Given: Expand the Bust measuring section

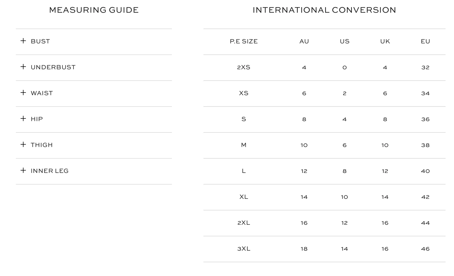Looking at the screenshot, I should 94,42.
